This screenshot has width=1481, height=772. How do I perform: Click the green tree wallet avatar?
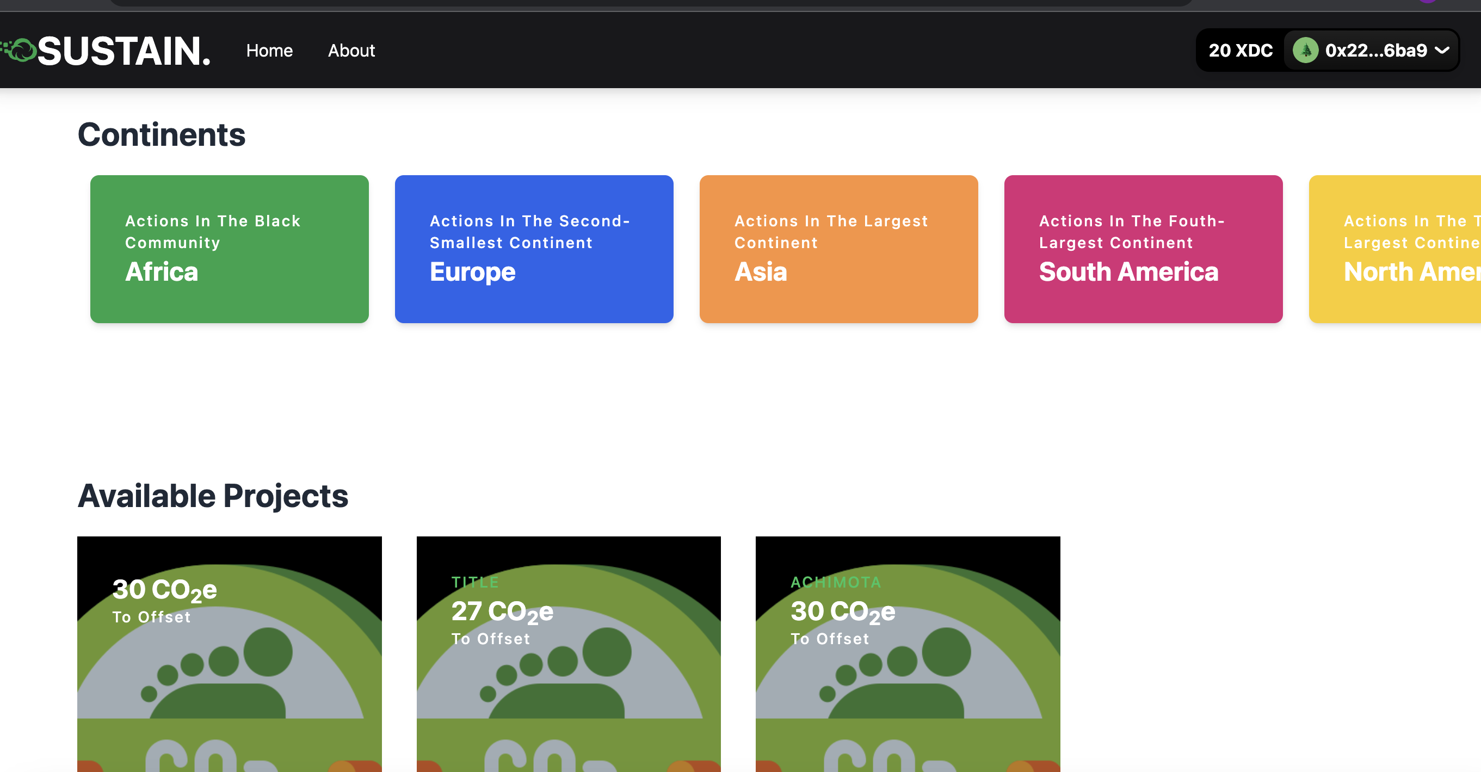(1305, 51)
